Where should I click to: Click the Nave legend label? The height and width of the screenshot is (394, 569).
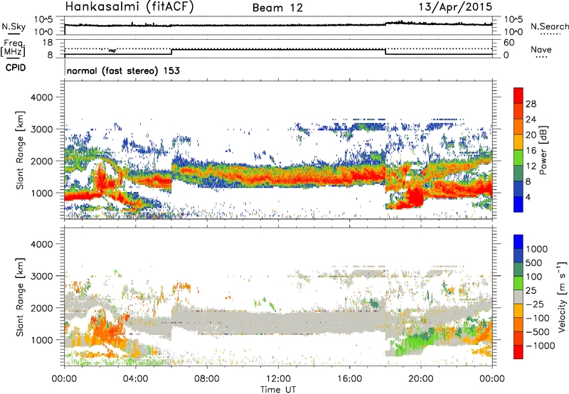(x=541, y=49)
